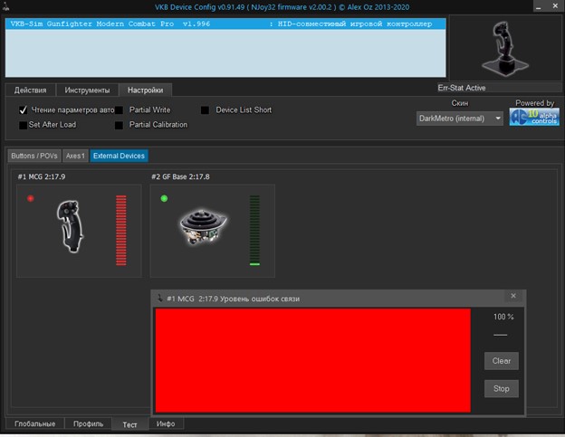Image resolution: width=565 pixels, height=437 pixels.
Task: Click the joystick picture beside the device list
Action: [505, 49]
